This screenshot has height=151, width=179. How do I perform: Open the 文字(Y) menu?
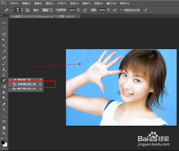[62, 3]
